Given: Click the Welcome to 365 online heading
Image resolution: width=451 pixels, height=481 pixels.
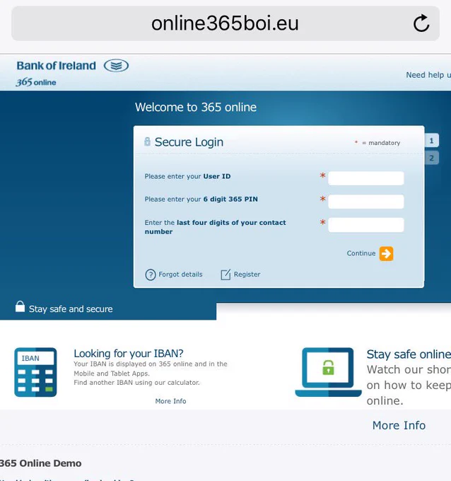Looking at the screenshot, I should click(x=196, y=107).
